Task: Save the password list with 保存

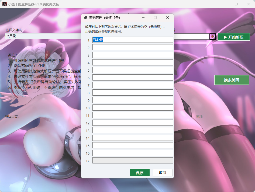Action: tap(140, 173)
